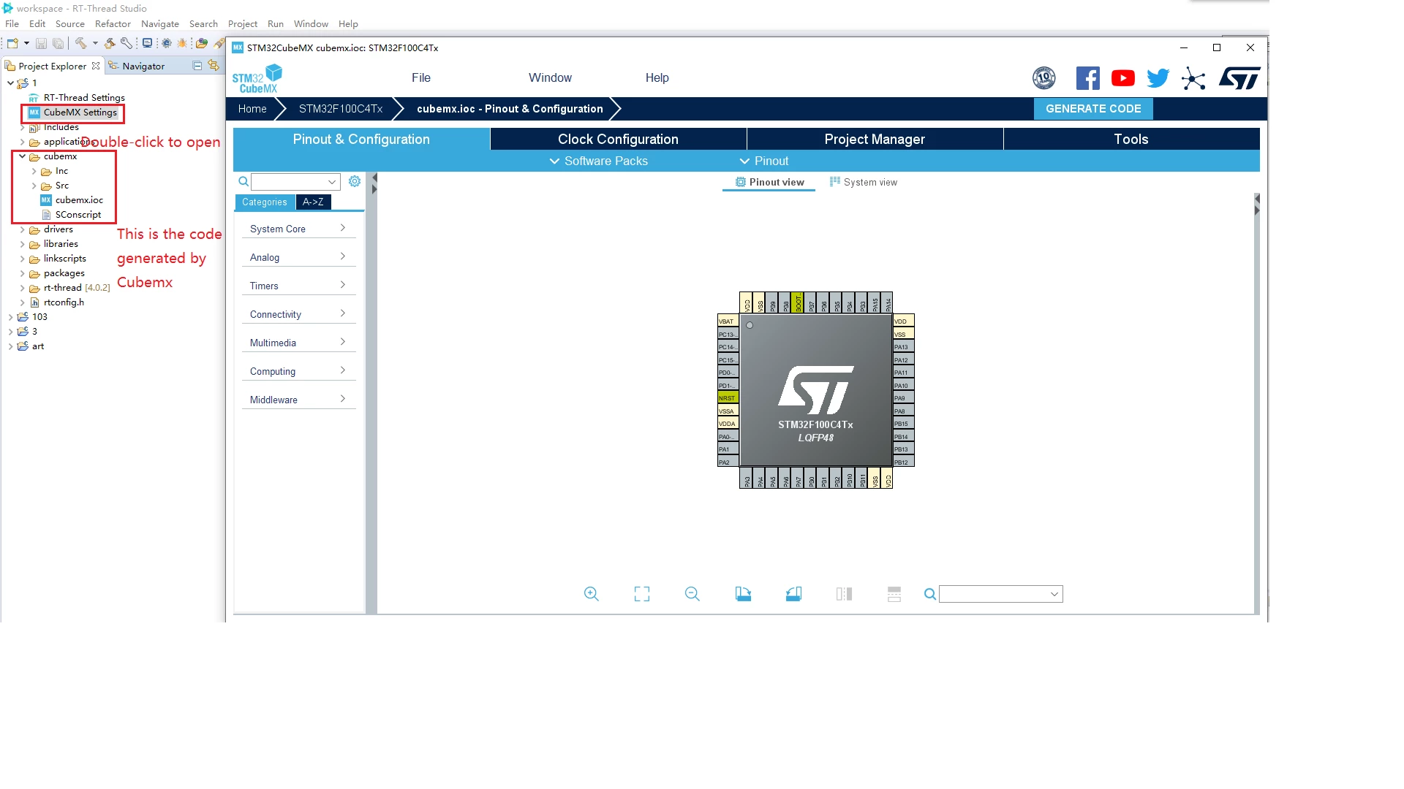Expand the System Core category
Screen dimensions: 1404x789
click(x=298, y=229)
